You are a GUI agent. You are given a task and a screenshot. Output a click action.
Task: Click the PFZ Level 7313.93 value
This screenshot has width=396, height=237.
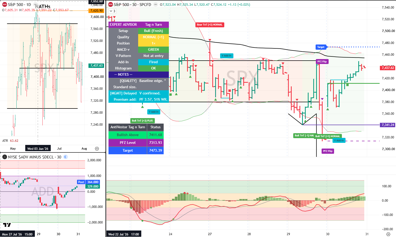[155, 143]
